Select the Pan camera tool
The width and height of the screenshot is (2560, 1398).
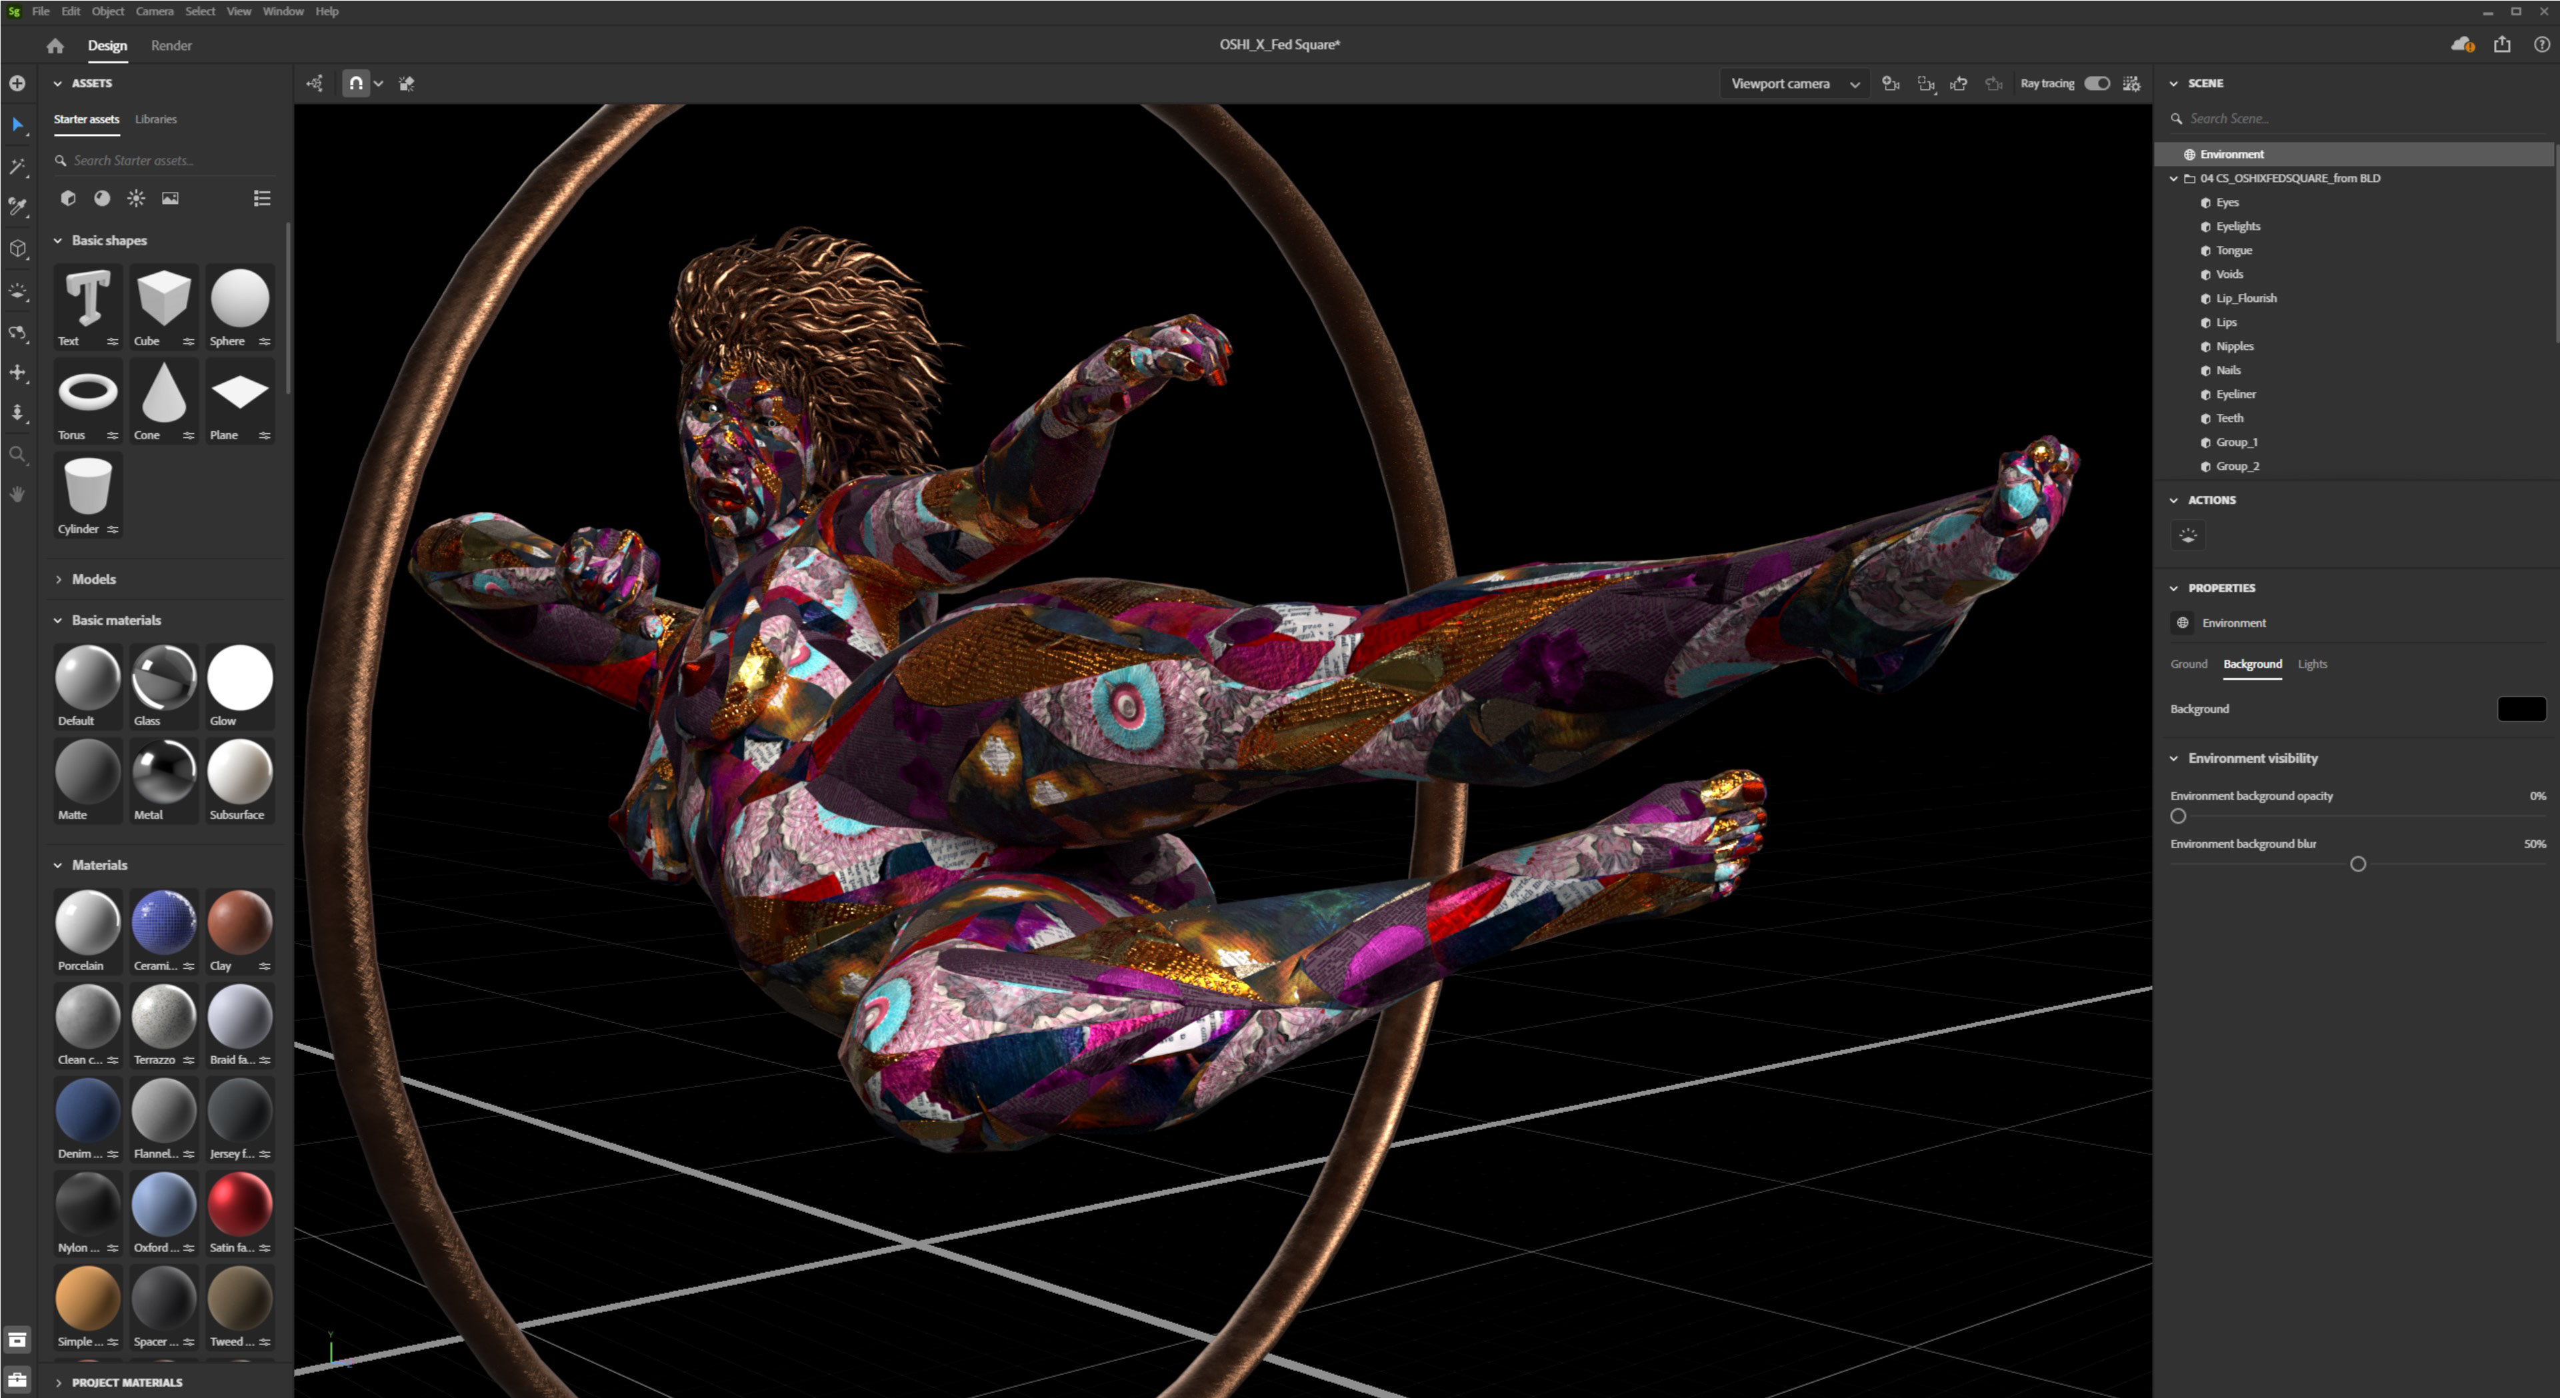tap(17, 372)
